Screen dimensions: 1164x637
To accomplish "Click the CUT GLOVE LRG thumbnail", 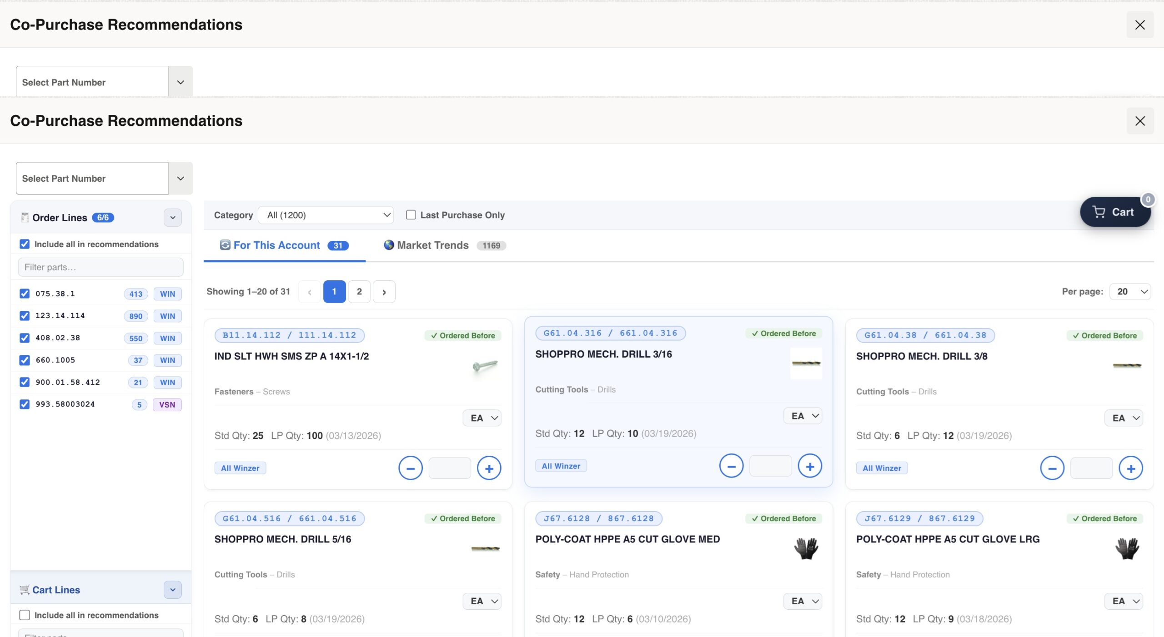I will point(1127,548).
